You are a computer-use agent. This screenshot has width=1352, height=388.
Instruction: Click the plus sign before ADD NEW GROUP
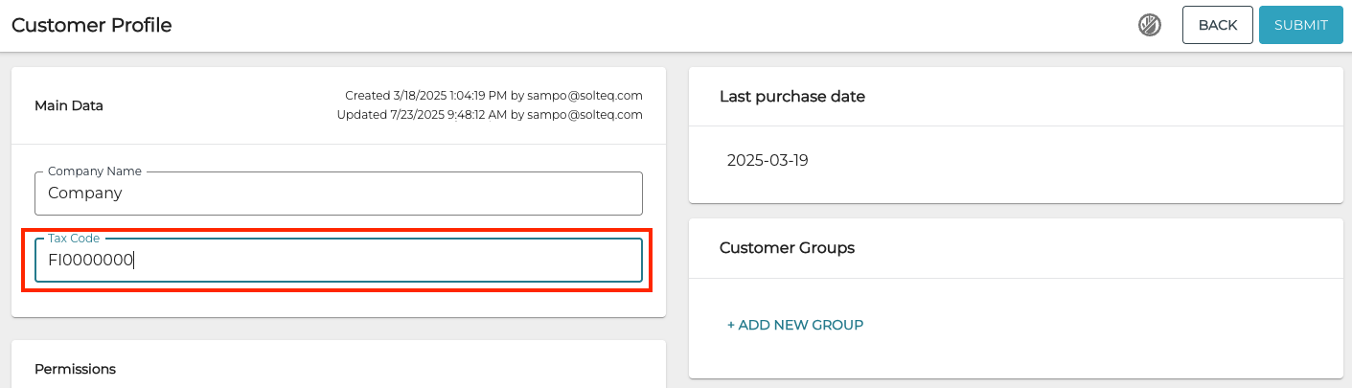click(731, 325)
